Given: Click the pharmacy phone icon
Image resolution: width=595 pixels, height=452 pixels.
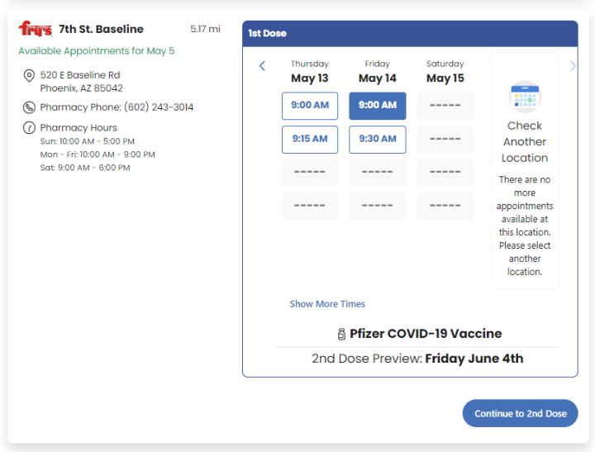Looking at the screenshot, I should coord(29,107).
